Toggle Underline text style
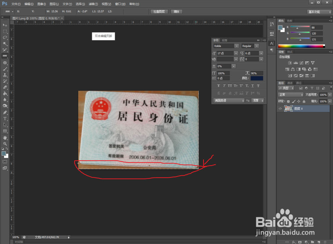Screen dimensions: 333x244 [x=252, y=86]
